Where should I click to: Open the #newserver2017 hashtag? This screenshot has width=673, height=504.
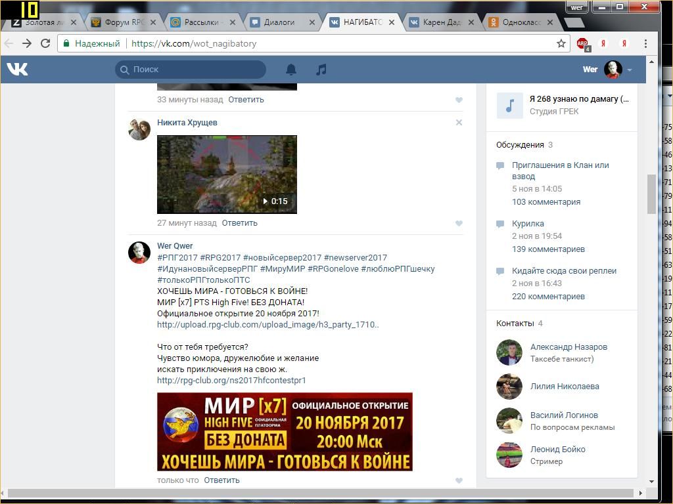pos(356,257)
